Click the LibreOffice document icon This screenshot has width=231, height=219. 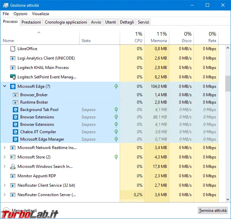(x=13, y=49)
